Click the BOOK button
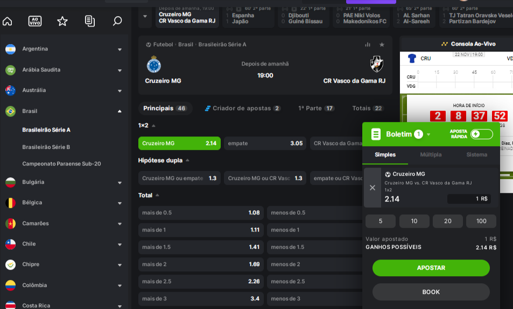Viewport: 513px width, 309px height. pyautogui.click(x=431, y=292)
